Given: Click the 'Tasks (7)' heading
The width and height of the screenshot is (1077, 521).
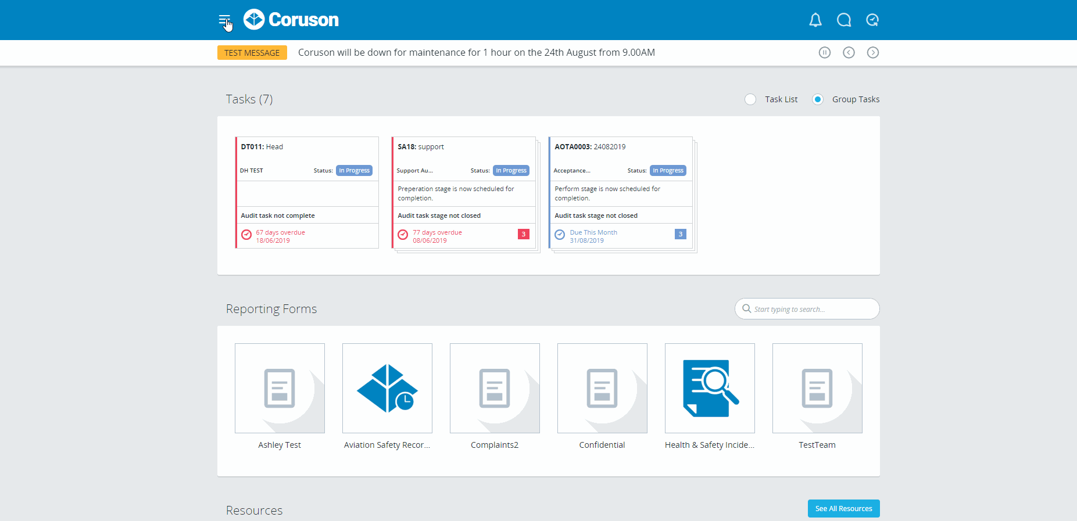Looking at the screenshot, I should 249,99.
